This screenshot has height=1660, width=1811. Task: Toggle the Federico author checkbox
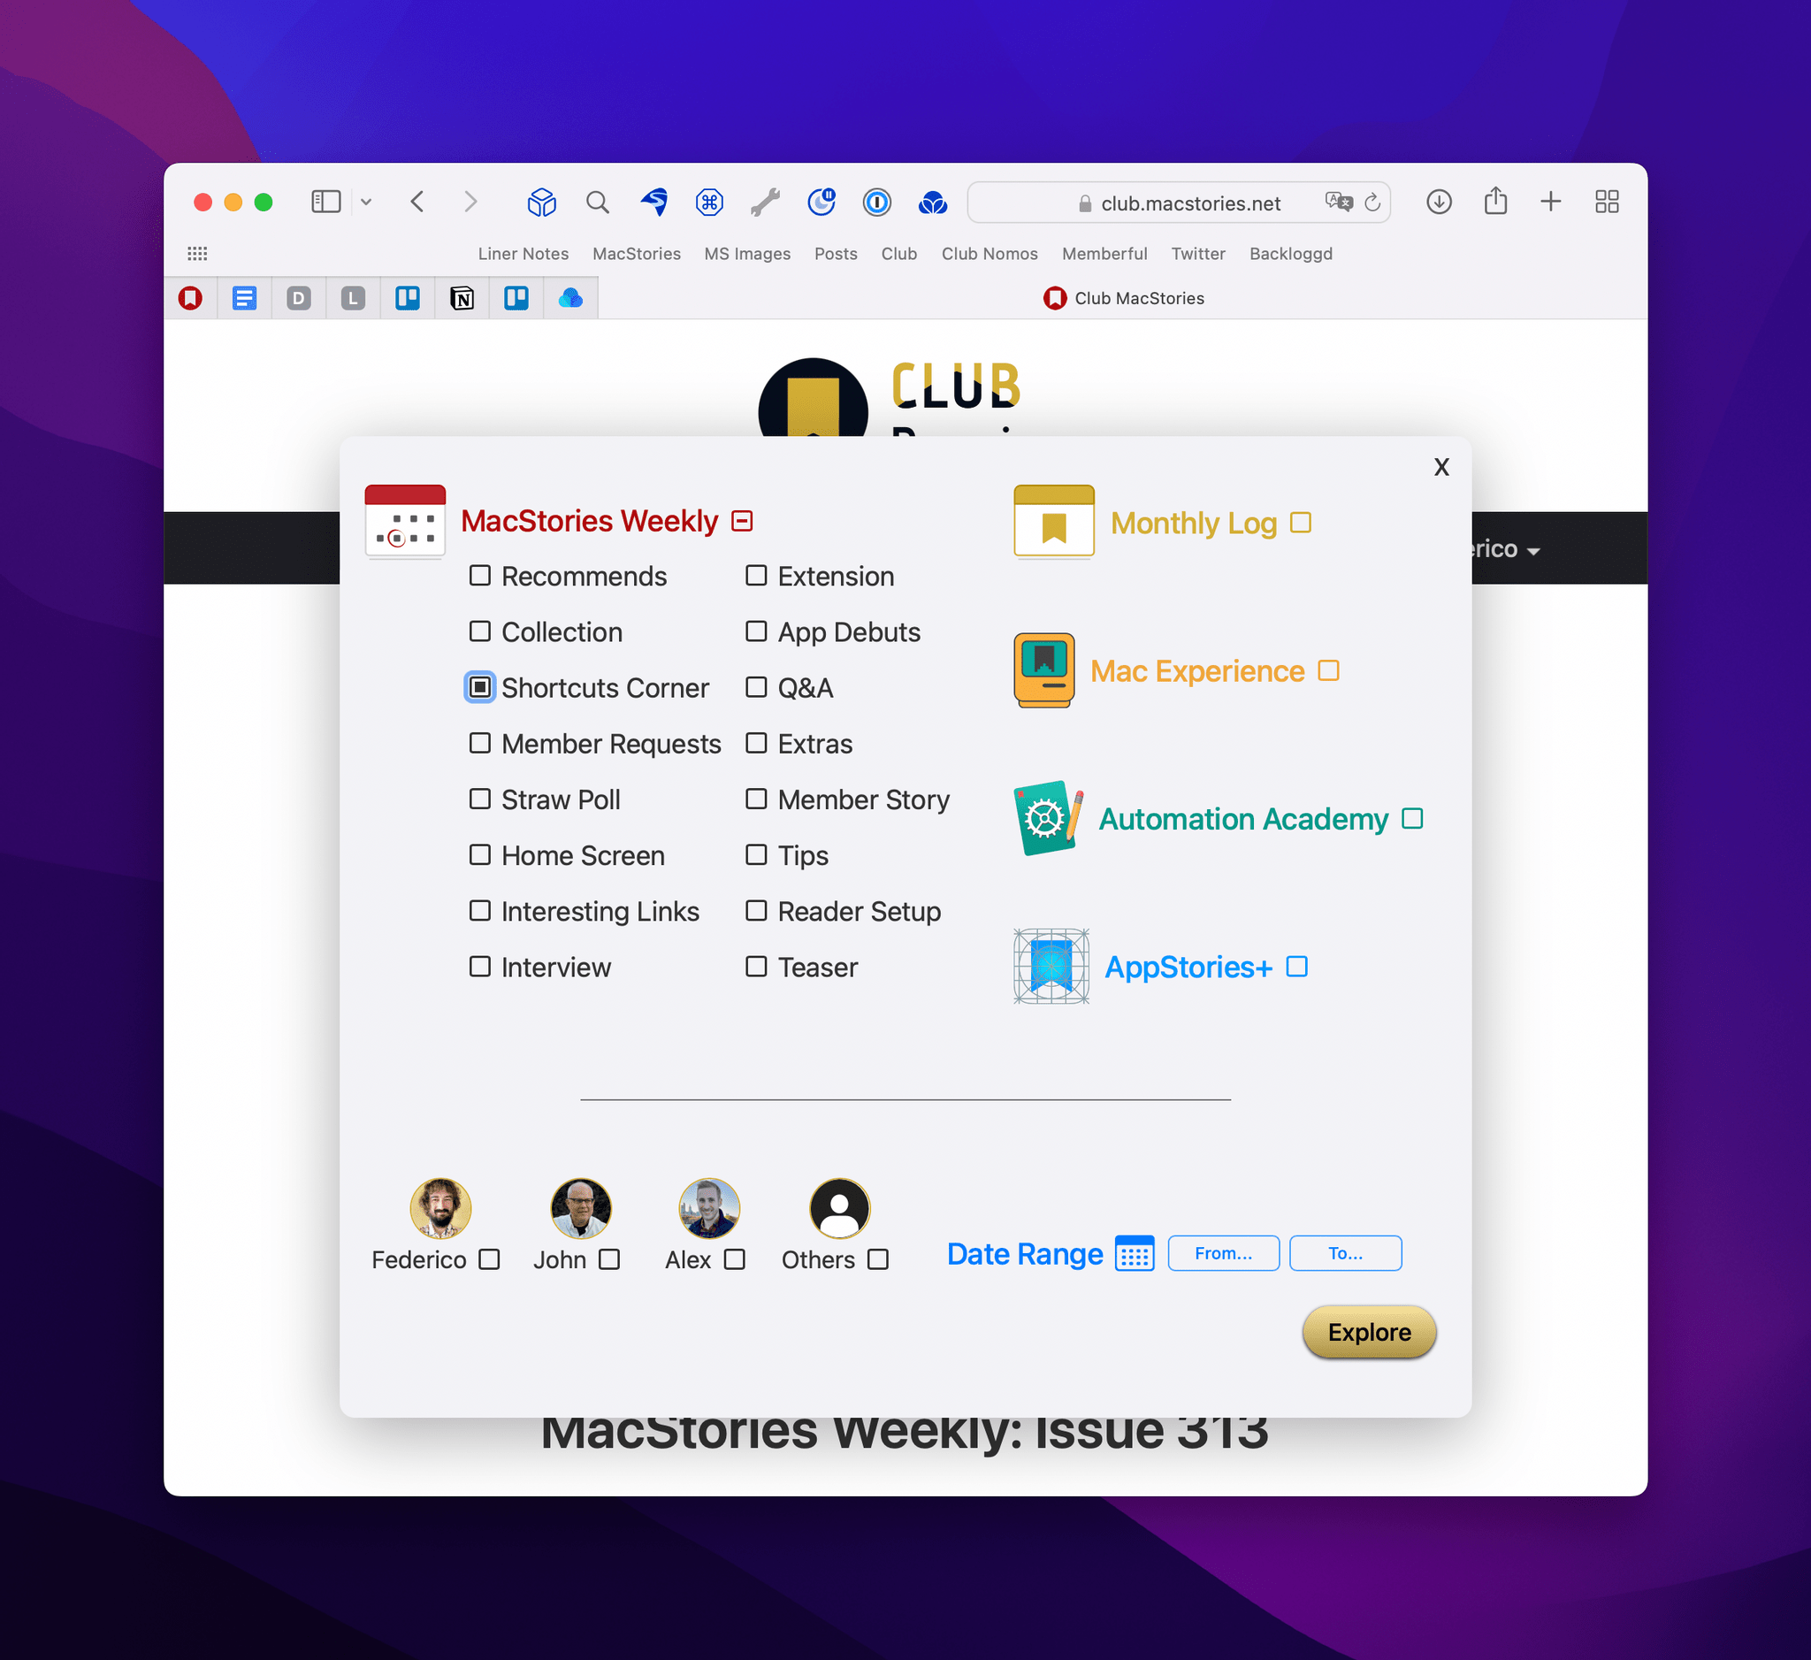click(489, 1258)
